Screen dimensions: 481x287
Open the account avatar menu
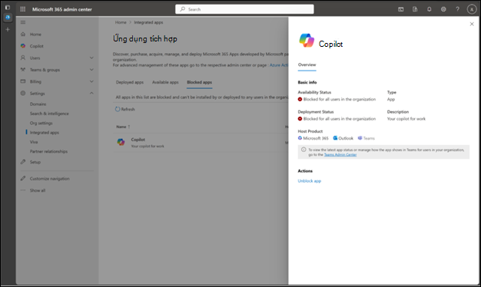pos(472,9)
